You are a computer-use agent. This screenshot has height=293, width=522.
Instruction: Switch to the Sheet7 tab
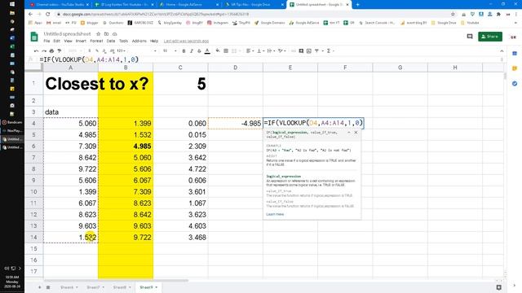point(95,287)
